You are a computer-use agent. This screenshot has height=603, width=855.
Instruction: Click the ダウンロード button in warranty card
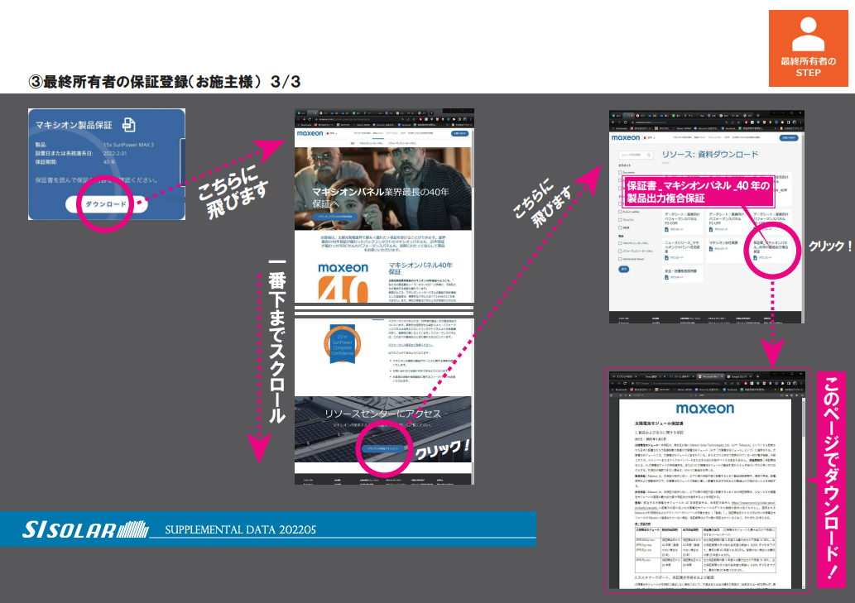coord(106,204)
